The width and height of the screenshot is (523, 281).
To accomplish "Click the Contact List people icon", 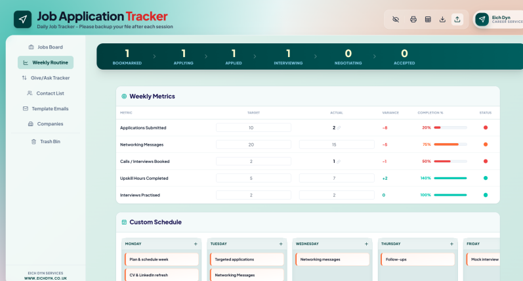I will pyautogui.click(x=30, y=93).
